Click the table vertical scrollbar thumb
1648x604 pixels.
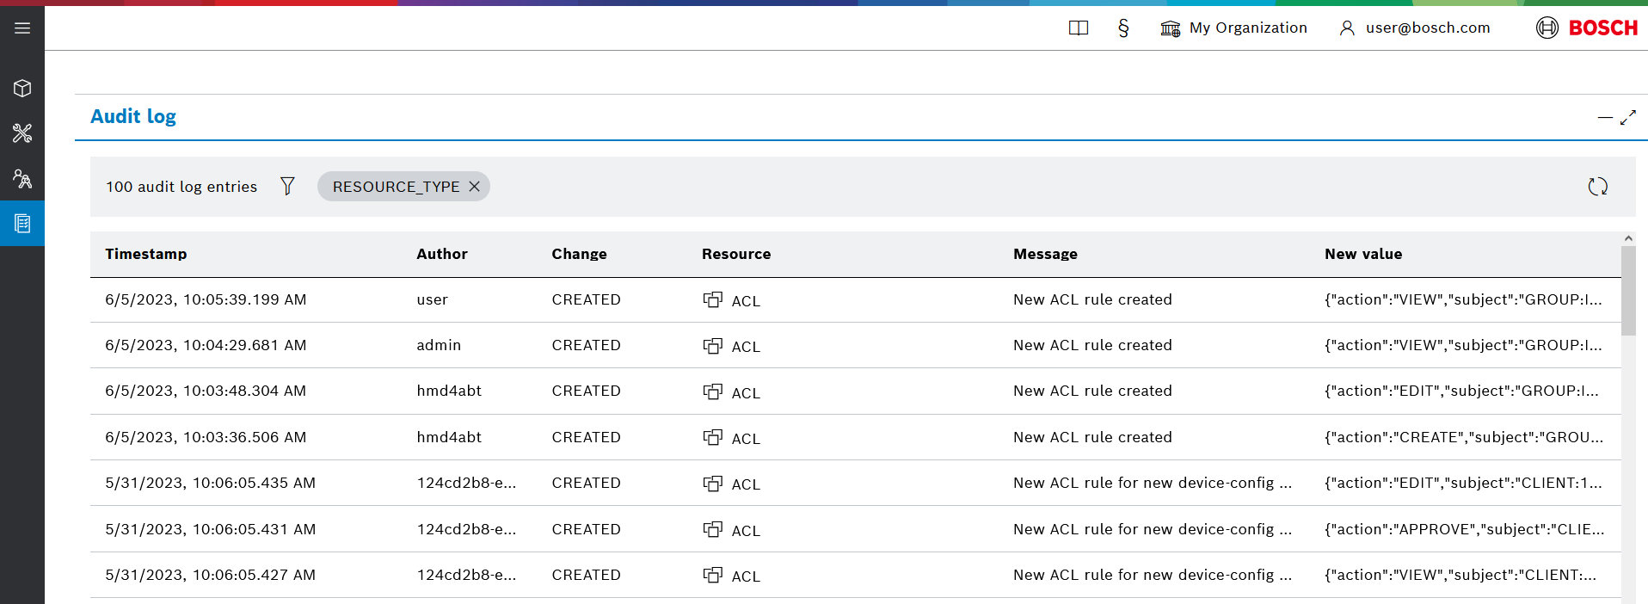pos(1628,290)
